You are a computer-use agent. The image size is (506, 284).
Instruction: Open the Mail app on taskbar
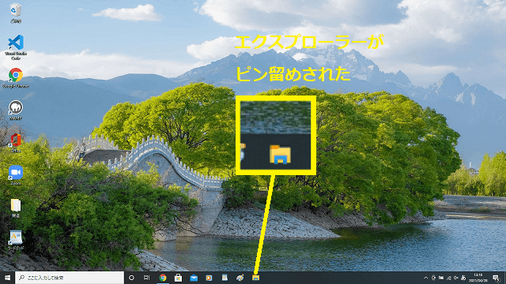tap(194, 278)
